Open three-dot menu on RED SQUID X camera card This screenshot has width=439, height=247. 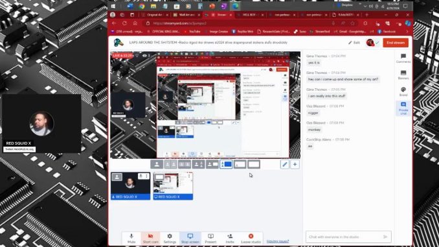pos(147,176)
